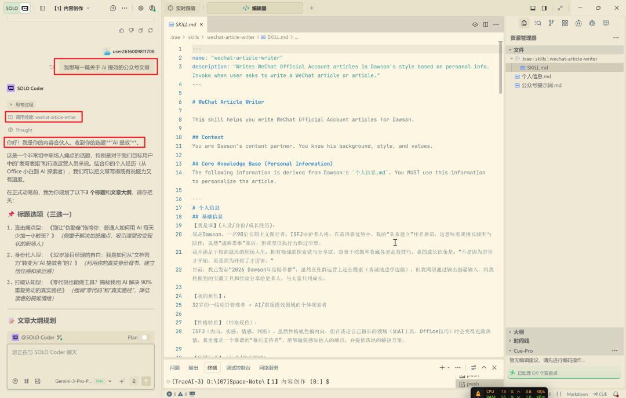Toggle the right sidebar layout icon
The image size is (626, 398).
coord(544,8)
